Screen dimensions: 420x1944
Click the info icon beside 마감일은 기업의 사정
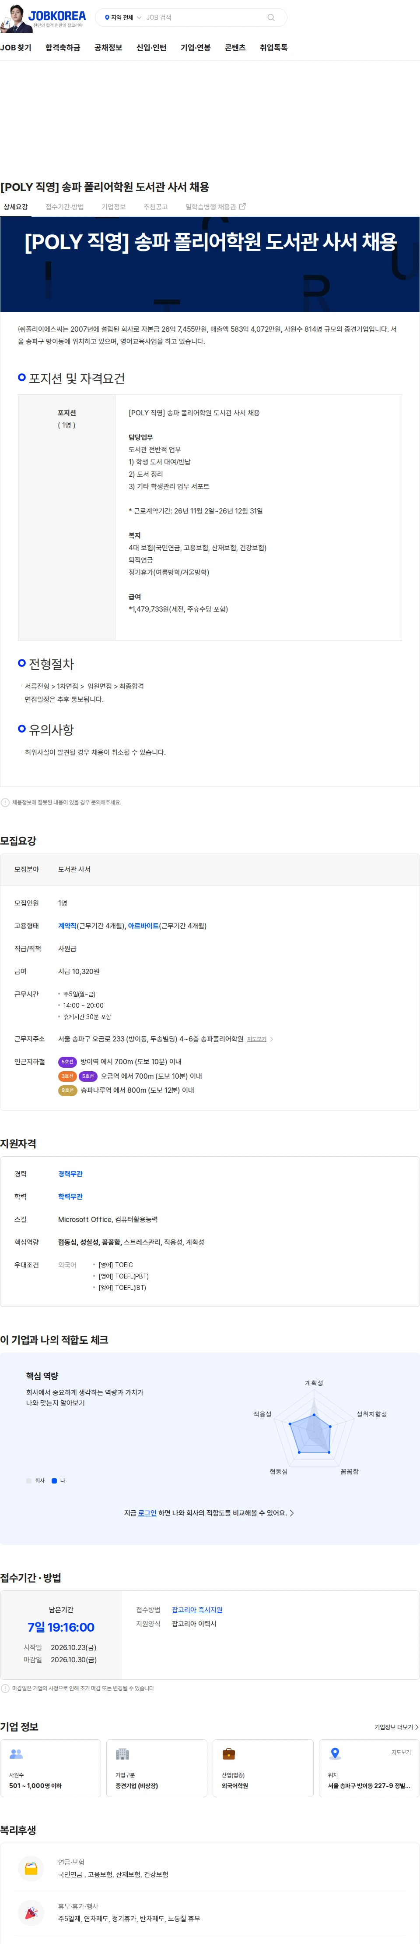[5, 1688]
